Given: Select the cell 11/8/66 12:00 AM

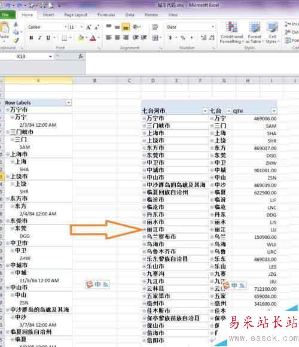Looking at the screenshot, I should tap(39, 281).
